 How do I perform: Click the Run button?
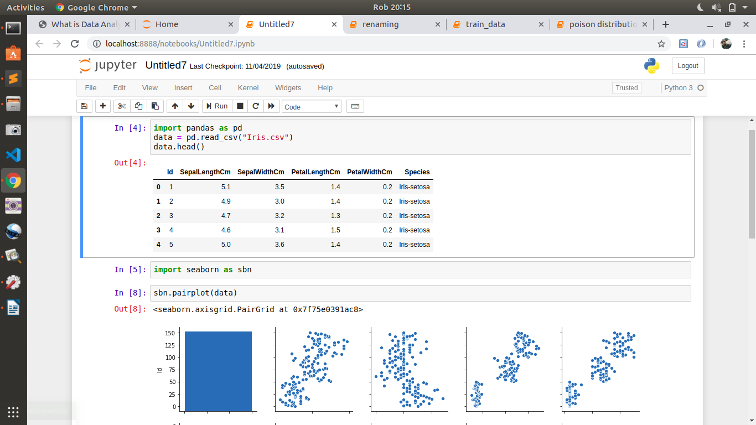pos(216,106)
